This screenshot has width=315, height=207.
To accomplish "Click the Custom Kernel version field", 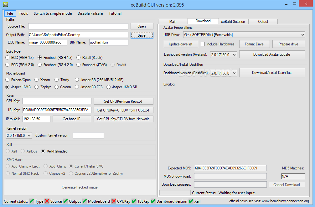I will pos(88,135).
